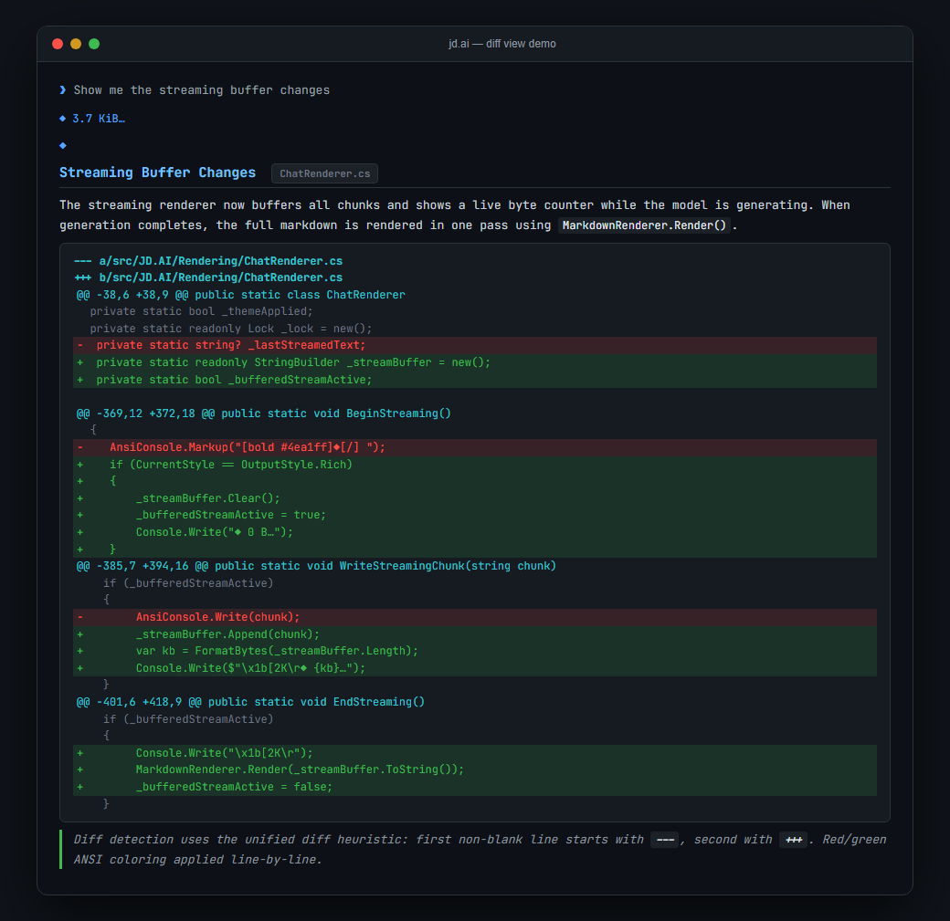Click added line with 'StringBuilder _streamBuffer'

pos(475,362)
